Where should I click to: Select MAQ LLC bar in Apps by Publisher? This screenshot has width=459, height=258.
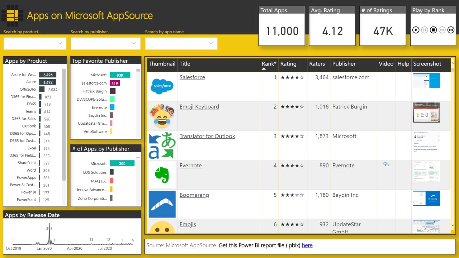[112, 181]
